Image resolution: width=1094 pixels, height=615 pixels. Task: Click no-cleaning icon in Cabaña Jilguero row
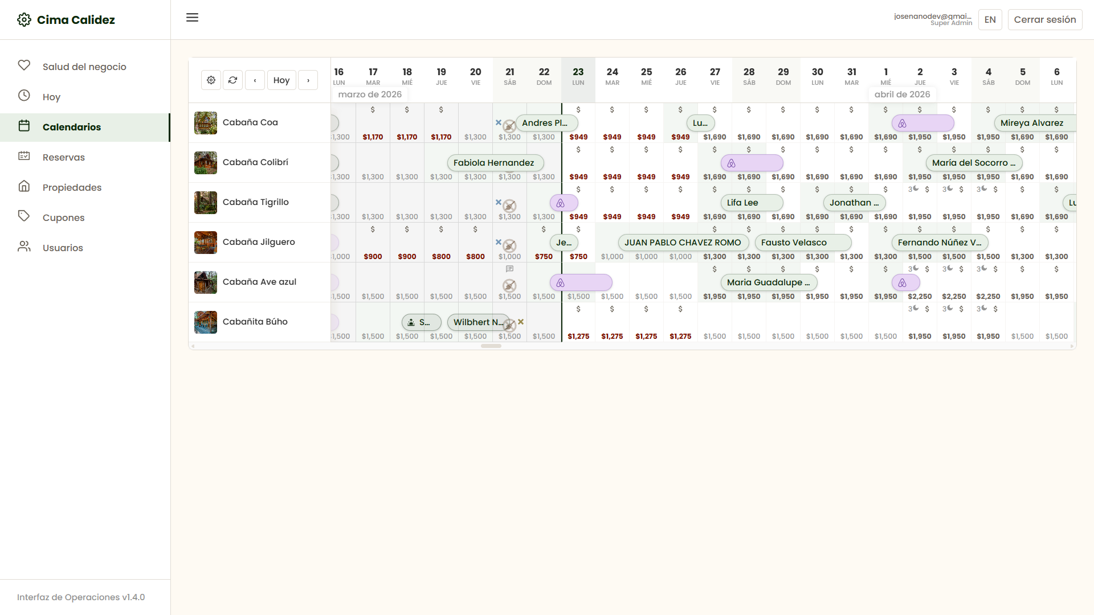click(509, 246)
